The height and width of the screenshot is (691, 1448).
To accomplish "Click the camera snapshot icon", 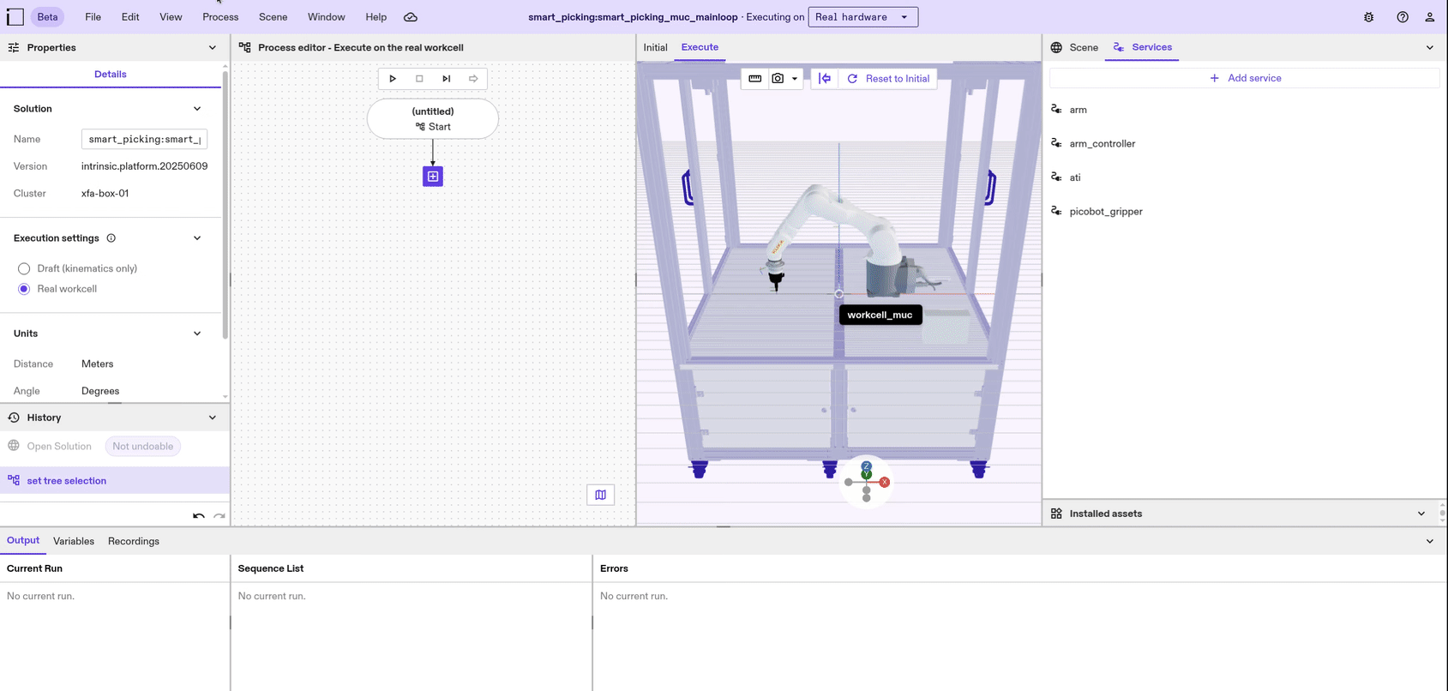I will [x=778, y=79].
